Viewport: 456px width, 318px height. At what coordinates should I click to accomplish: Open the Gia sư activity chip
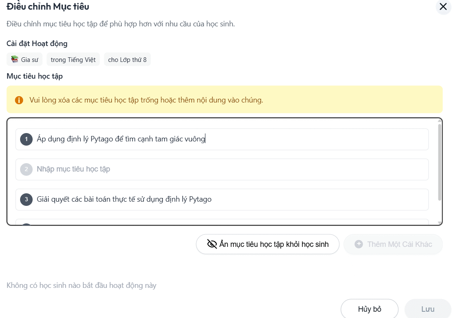24,59
